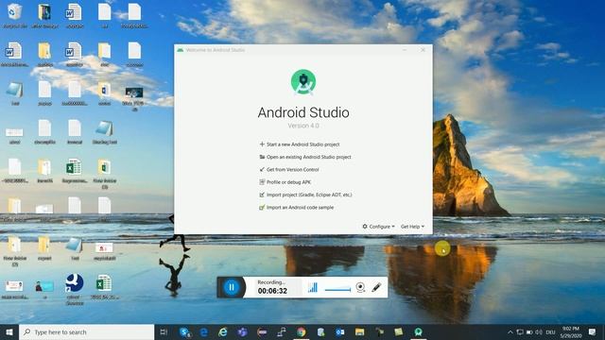
Task: Open the taskbar clock and calendar
Action: tap(571, 331)
